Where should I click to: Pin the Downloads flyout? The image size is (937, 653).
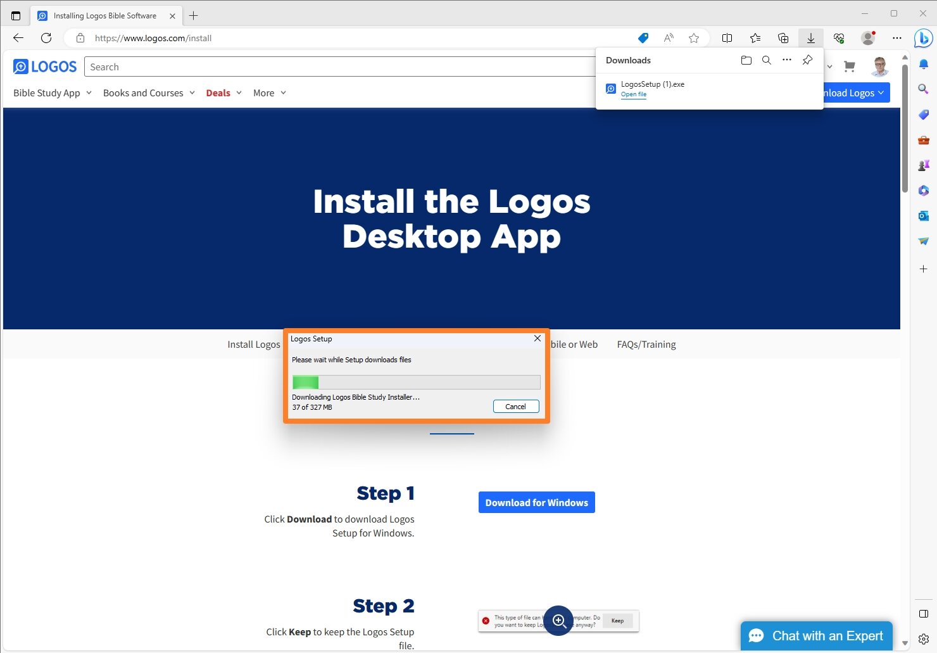807,60
